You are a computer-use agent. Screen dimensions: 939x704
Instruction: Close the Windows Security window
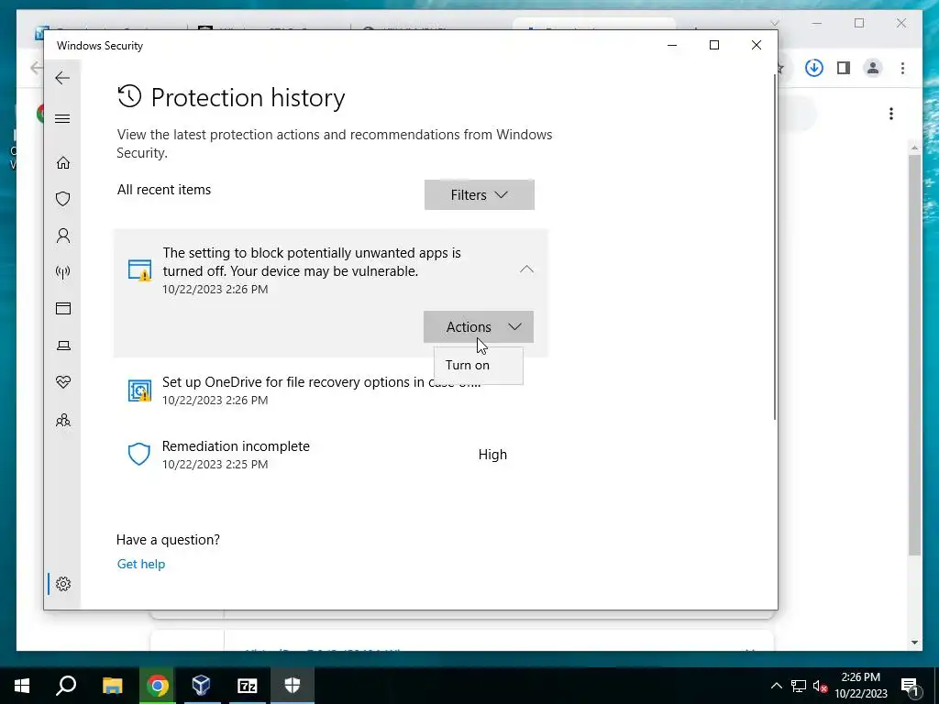(x=757, y=46)
